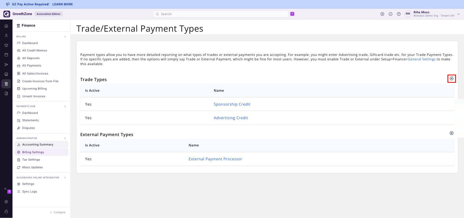
Task: Open Sync Logs
Action: click(30, 192)
